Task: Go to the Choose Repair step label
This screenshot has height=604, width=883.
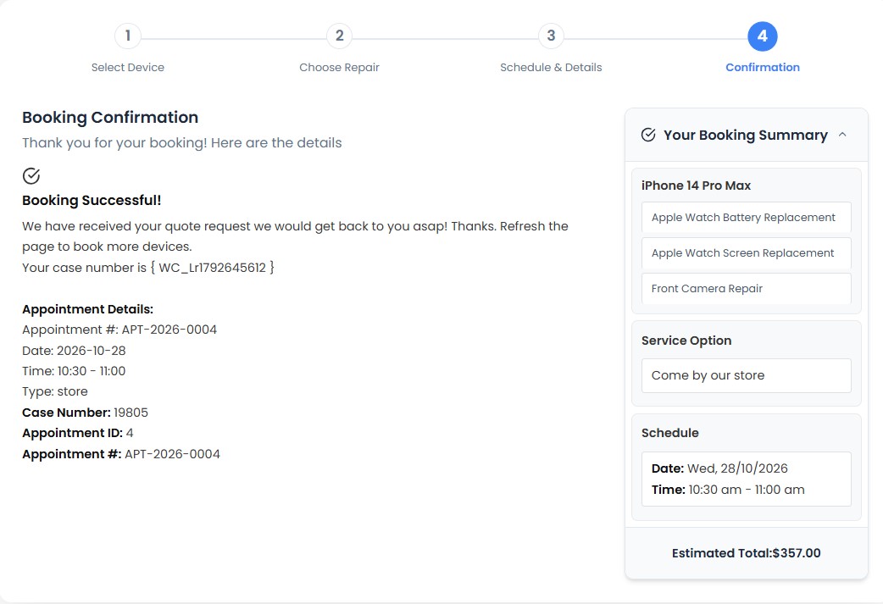Action: point(340,68)
